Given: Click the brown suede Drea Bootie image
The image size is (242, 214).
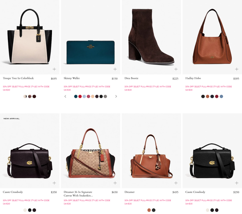Looking at the screenshot, I should click(151, 36).
